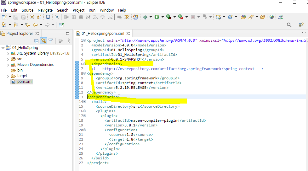The width and height of the screenshot is (308, 171).
Task: Toggle Link with Editor in Project Explorer
Action: [x=43, y=41]
